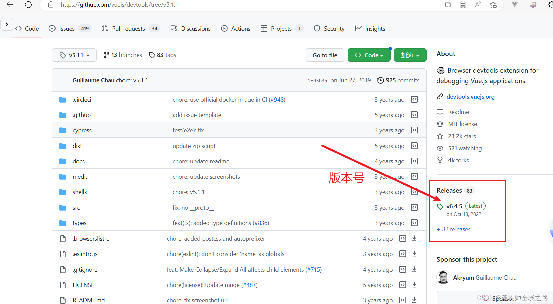
Task: Open the shells folder
Action: pos(79,192)
